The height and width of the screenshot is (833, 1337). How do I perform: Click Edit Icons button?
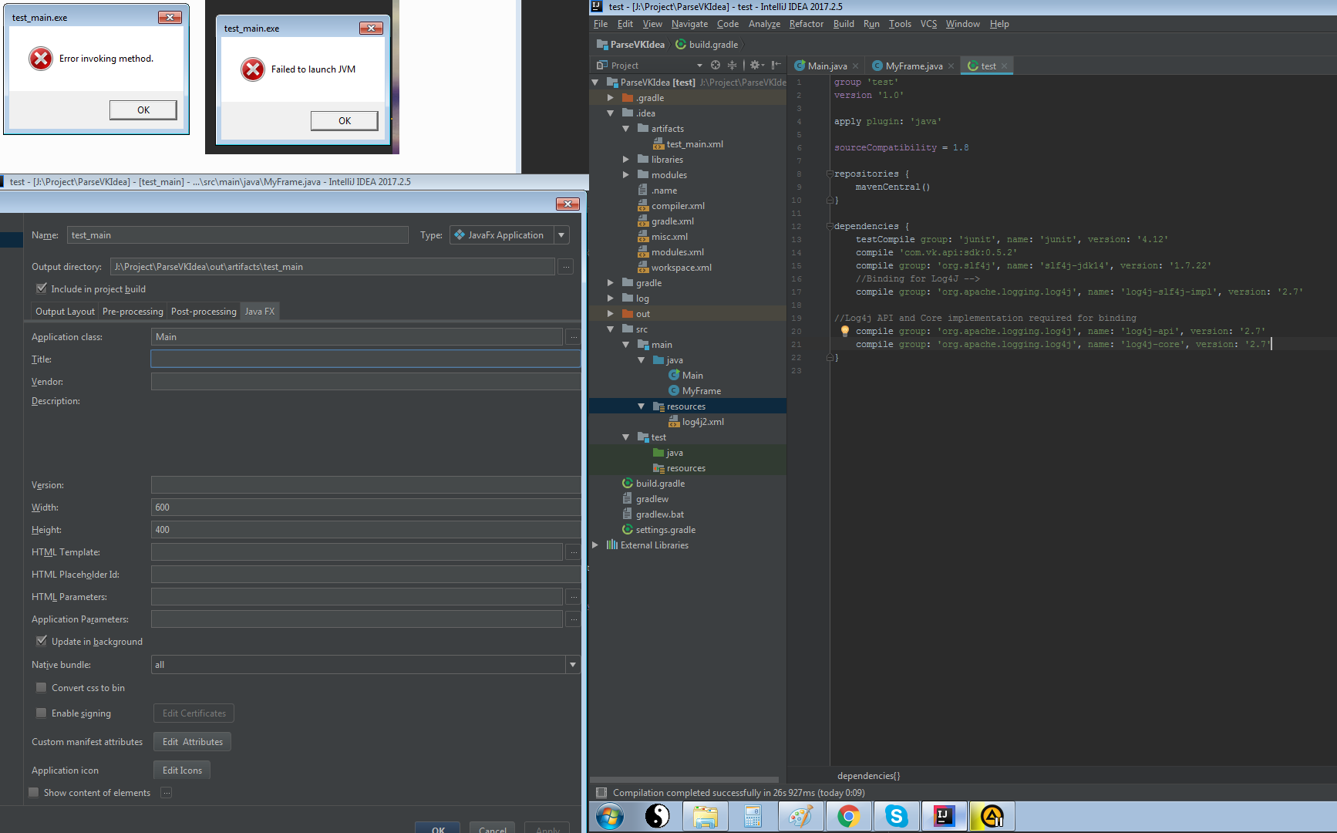click(182, 771)
